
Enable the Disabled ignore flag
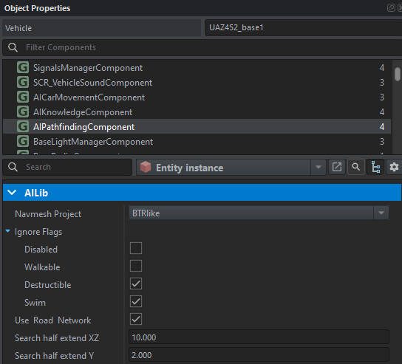coord(136,248)
